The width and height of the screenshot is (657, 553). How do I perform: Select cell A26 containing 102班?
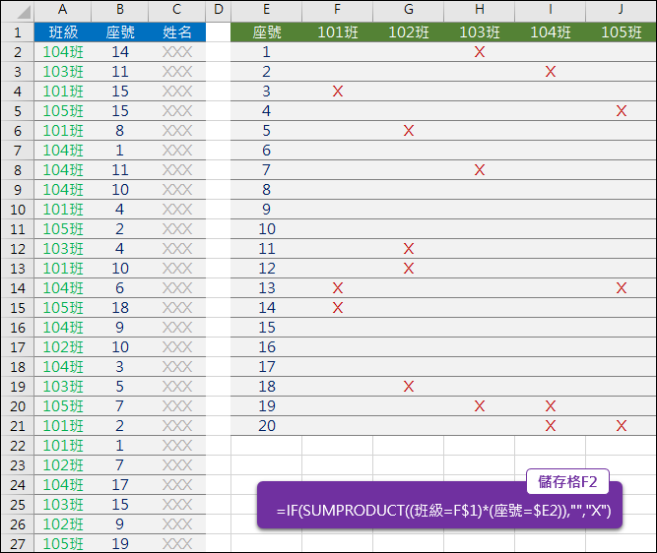pos(63,524)
